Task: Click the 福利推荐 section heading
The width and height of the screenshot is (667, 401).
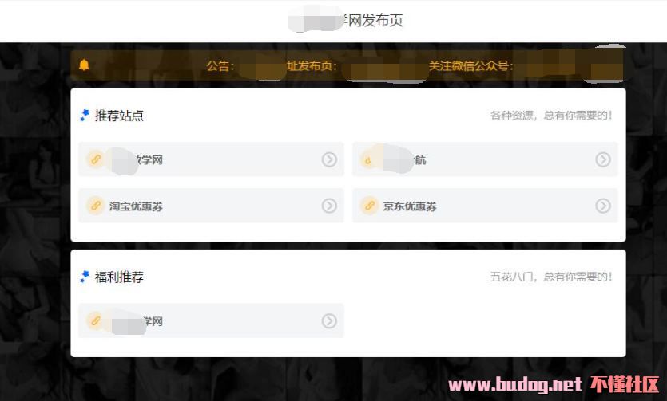Action: (x=119, y=277)
